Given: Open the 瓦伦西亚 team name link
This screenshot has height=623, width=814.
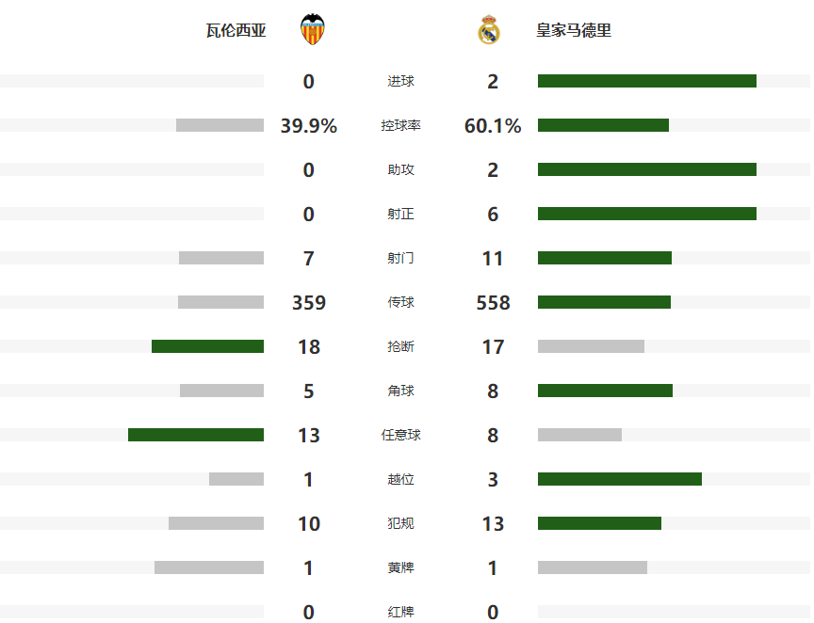Looking at the screenshot, I should [x=236, y=31].
